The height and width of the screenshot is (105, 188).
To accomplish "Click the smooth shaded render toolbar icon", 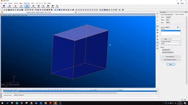I will [60, 10].
